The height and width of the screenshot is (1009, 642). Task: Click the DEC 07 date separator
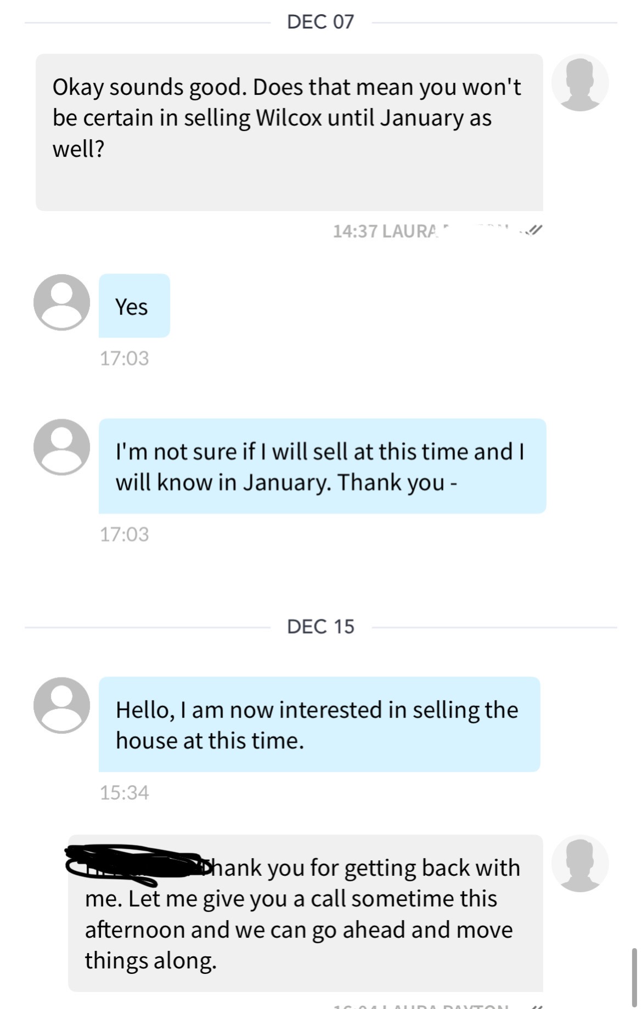click(x=320, y=22)
